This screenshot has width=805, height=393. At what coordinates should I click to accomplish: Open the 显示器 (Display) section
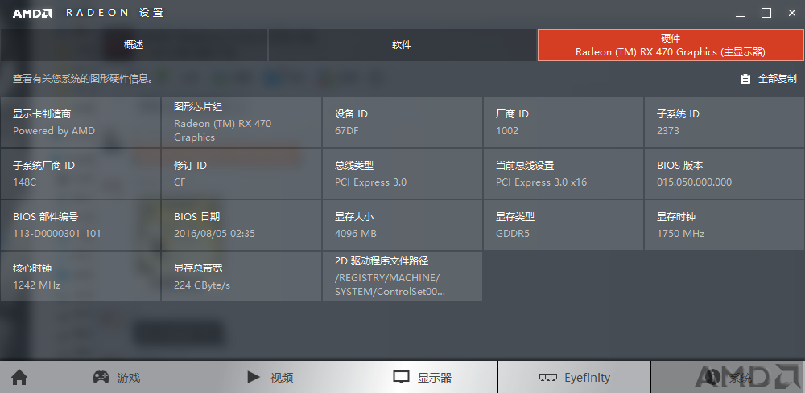tap(422, 378)
